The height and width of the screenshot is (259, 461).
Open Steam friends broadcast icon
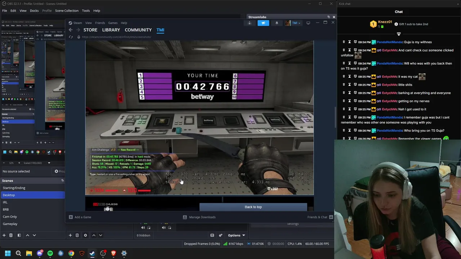click(x=249, y=23)
